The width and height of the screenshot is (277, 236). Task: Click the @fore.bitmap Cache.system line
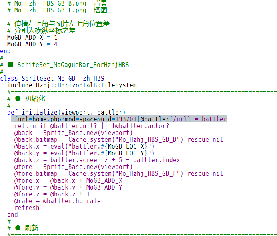119,173
